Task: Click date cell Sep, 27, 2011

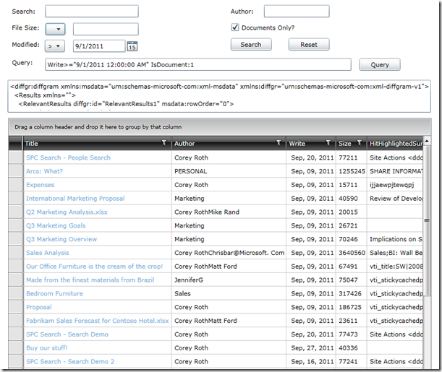Action: pyautogui.click(x=313, y=347)
